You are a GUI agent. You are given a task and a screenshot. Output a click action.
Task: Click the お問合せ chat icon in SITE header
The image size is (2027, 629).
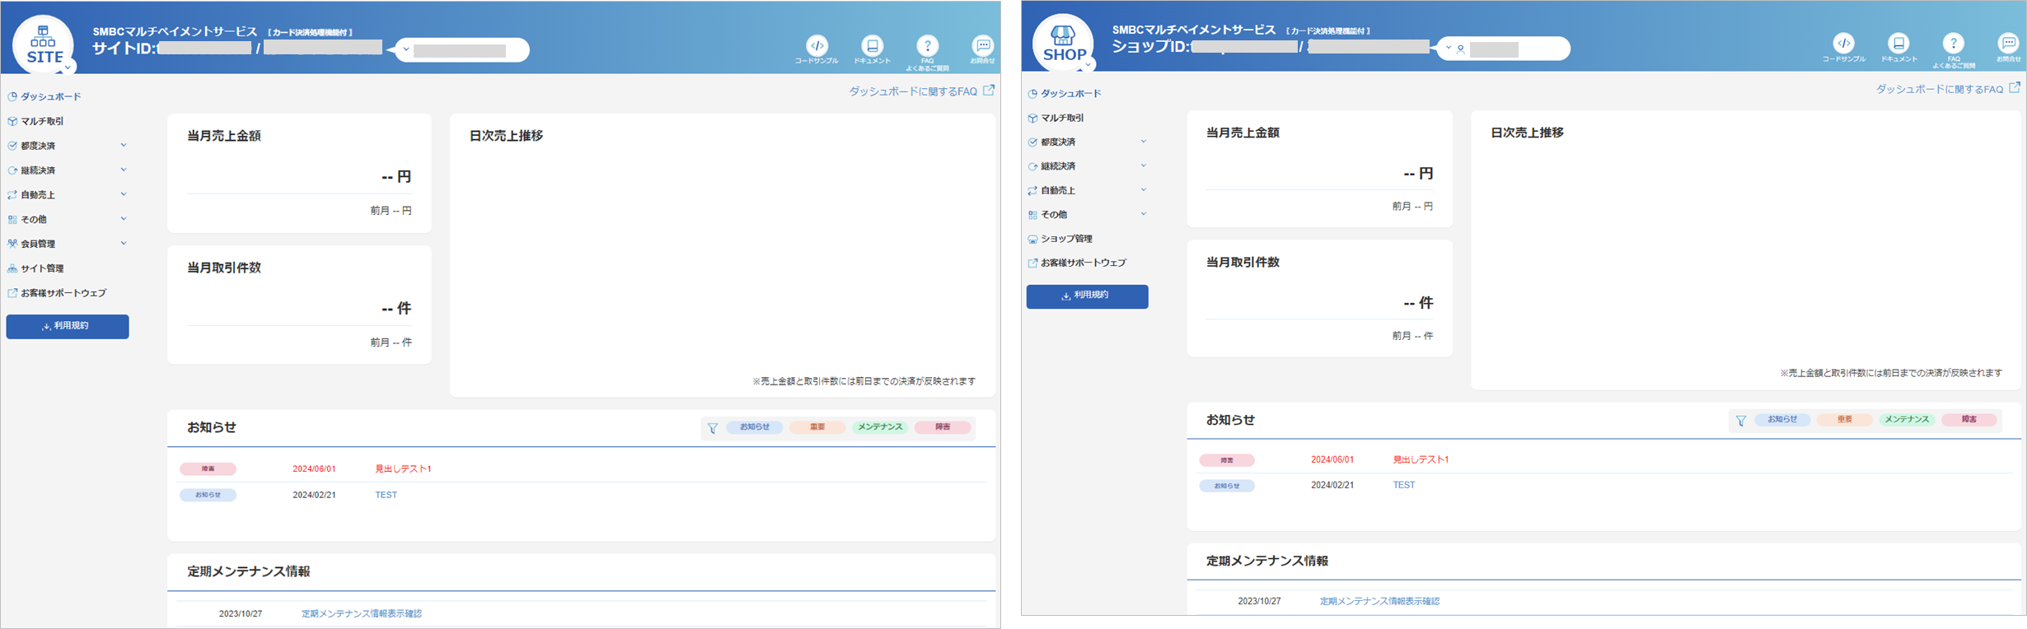tap(982, 49)
